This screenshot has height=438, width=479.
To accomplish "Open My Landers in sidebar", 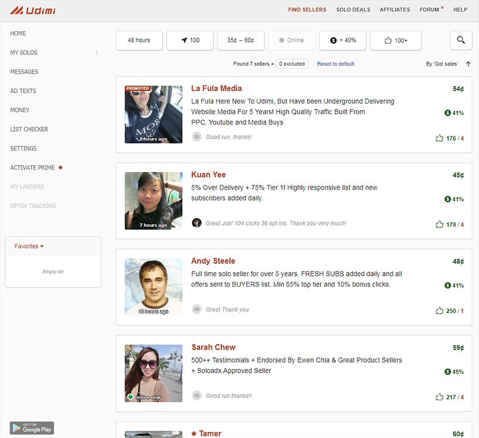I will (x=27, y=187).
